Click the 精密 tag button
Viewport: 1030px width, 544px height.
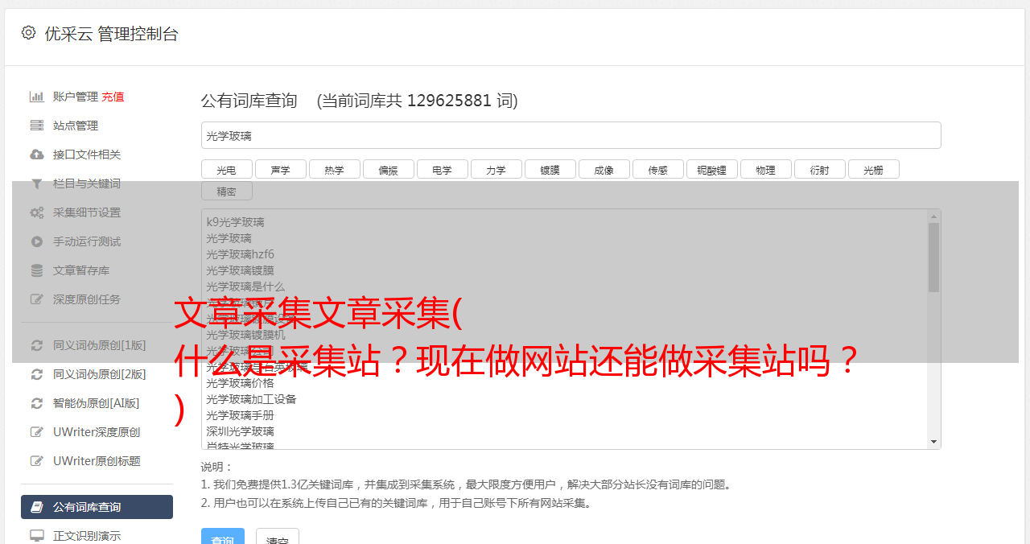coord(227,191)
